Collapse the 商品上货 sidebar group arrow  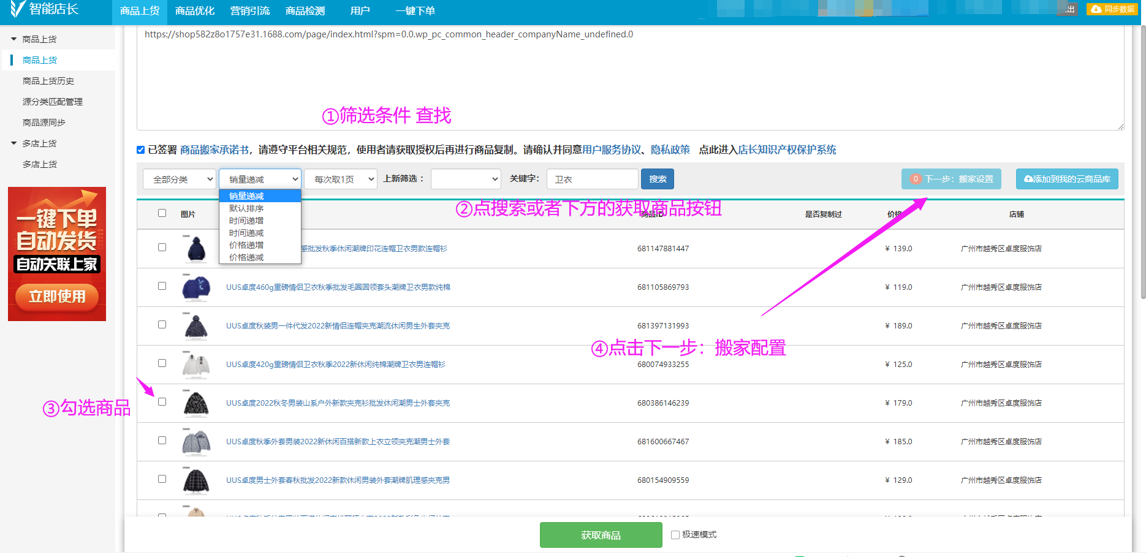[13, 39]
